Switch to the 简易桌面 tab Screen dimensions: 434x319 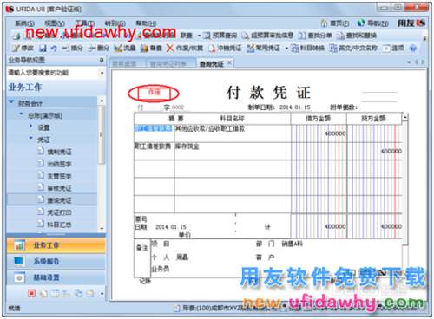[124, 64]
